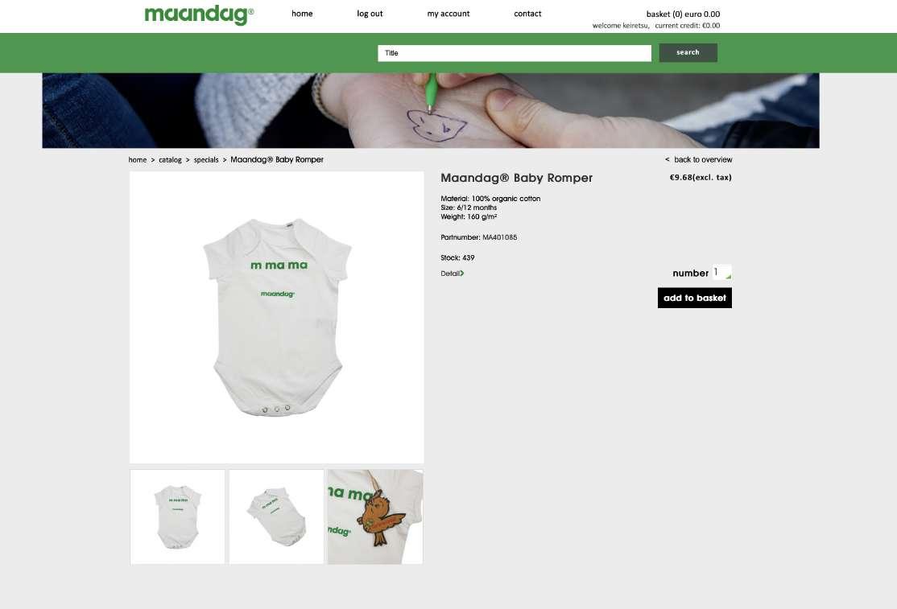Select the first front-view romper thumbnail
The image size is (897, 609).
point(177,517)
